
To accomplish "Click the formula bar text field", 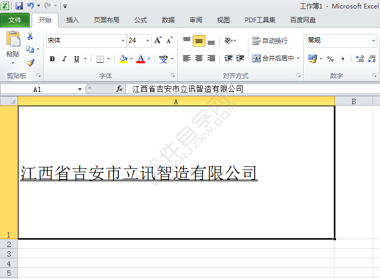I will coord(253,89).
